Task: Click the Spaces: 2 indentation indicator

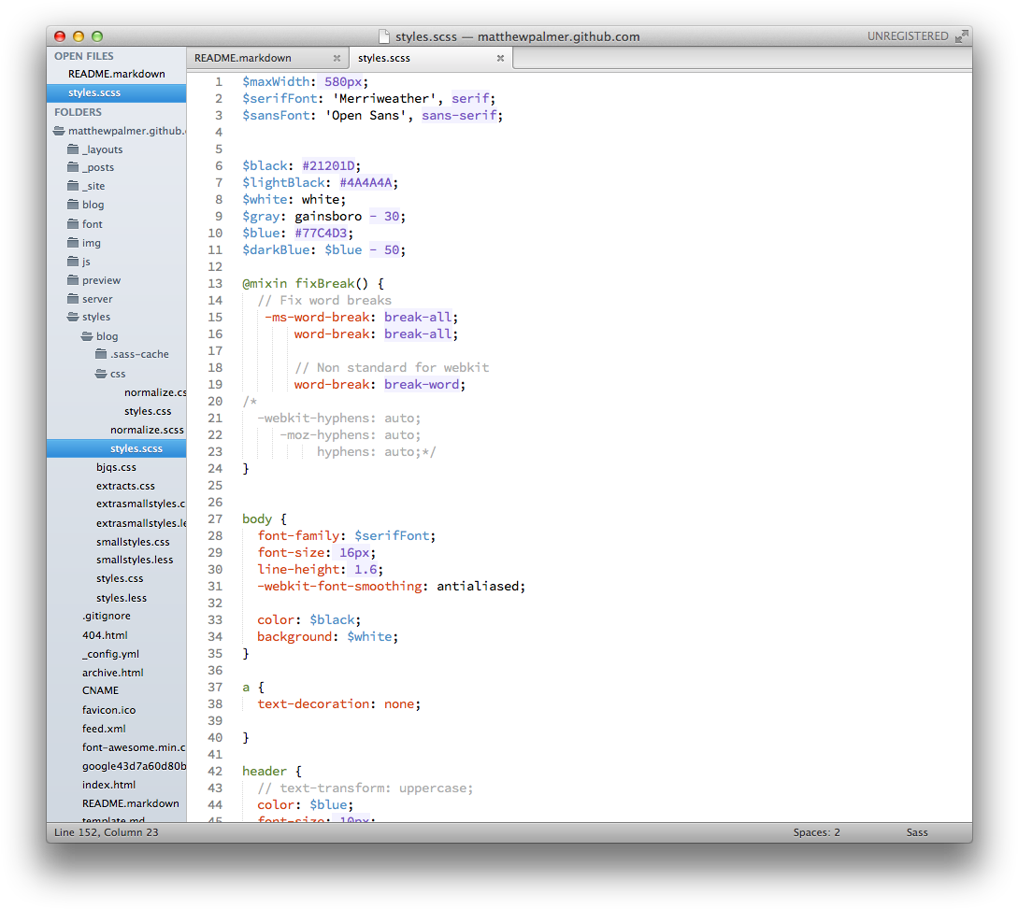Action: coord(815,831)
